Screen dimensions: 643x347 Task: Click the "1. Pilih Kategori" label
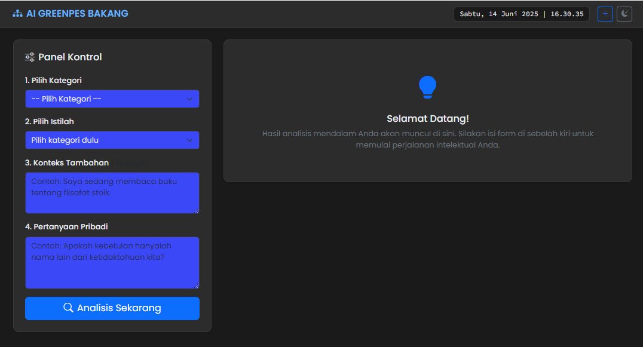pos(53,80)
